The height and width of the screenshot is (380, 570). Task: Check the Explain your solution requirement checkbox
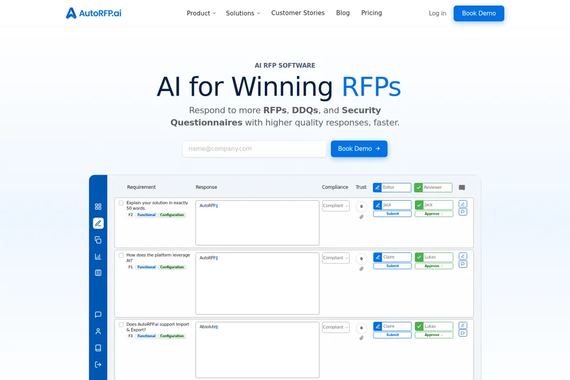point(121,203)
